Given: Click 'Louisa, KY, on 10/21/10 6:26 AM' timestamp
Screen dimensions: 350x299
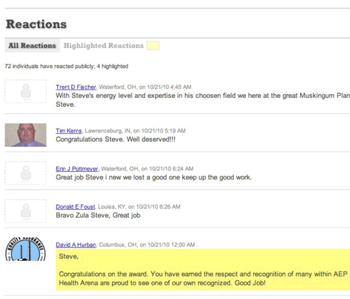Looking at the screenshot, I should [x=139, y=207].
